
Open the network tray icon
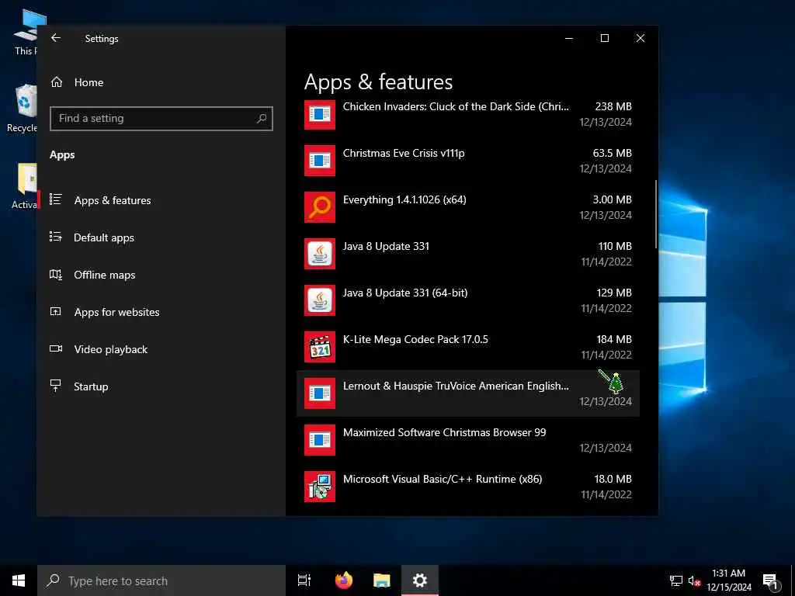click(676, 580)
